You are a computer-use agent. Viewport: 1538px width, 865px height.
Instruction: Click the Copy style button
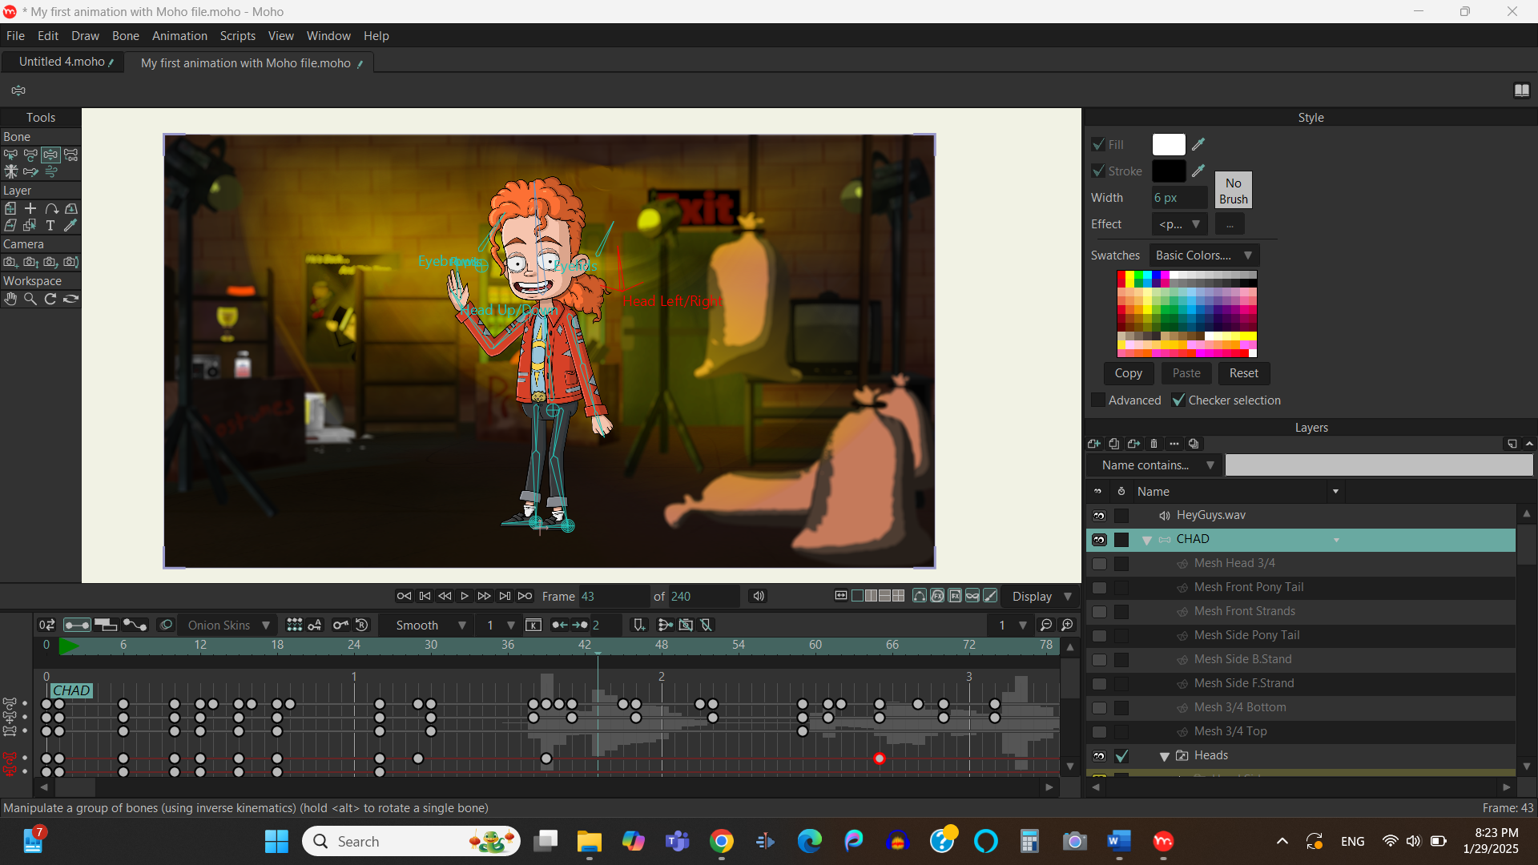(1128, 373)
